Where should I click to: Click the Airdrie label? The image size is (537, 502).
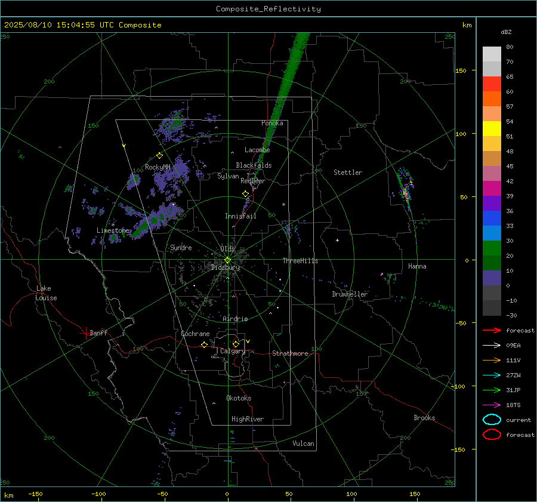point(235,319)
